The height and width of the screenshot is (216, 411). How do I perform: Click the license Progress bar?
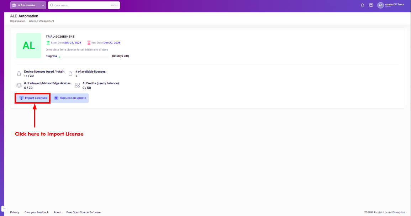tap(84, 57)
